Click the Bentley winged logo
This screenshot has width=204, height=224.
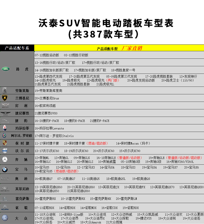point(5,105)
